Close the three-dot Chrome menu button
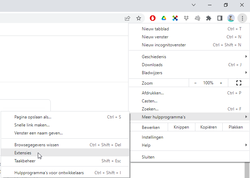 (x=242, y=18)
